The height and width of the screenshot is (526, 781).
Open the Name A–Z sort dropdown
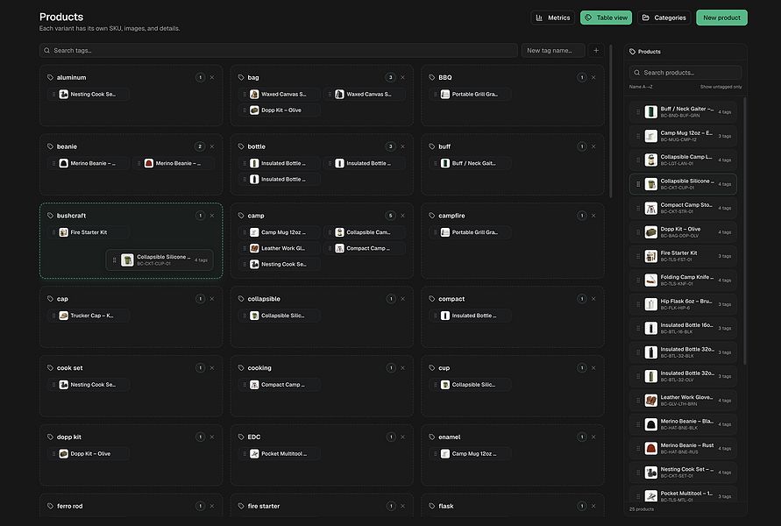[641, 87]
